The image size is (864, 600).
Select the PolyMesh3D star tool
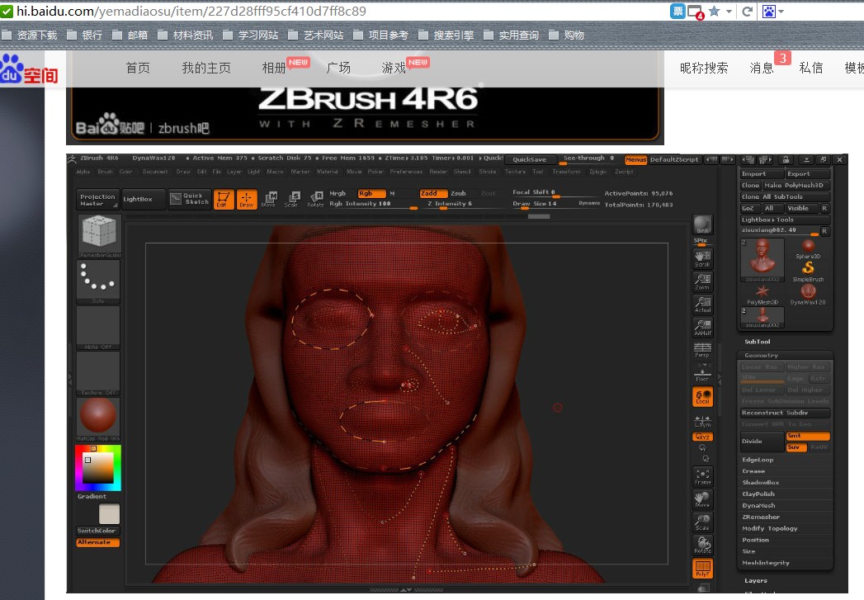tap(760, 291)
